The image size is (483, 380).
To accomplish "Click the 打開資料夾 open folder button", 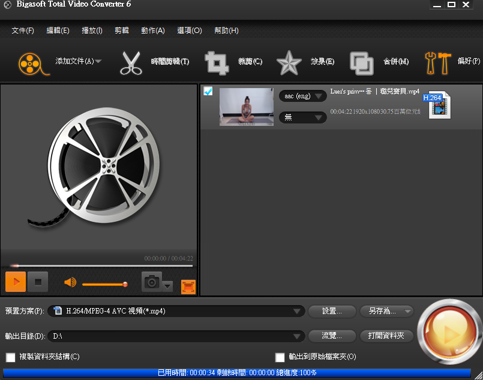I will point(386,336).
